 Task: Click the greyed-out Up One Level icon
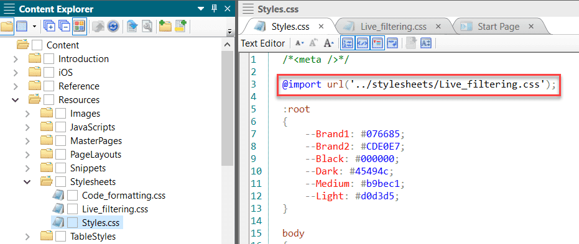pos(98,26)
